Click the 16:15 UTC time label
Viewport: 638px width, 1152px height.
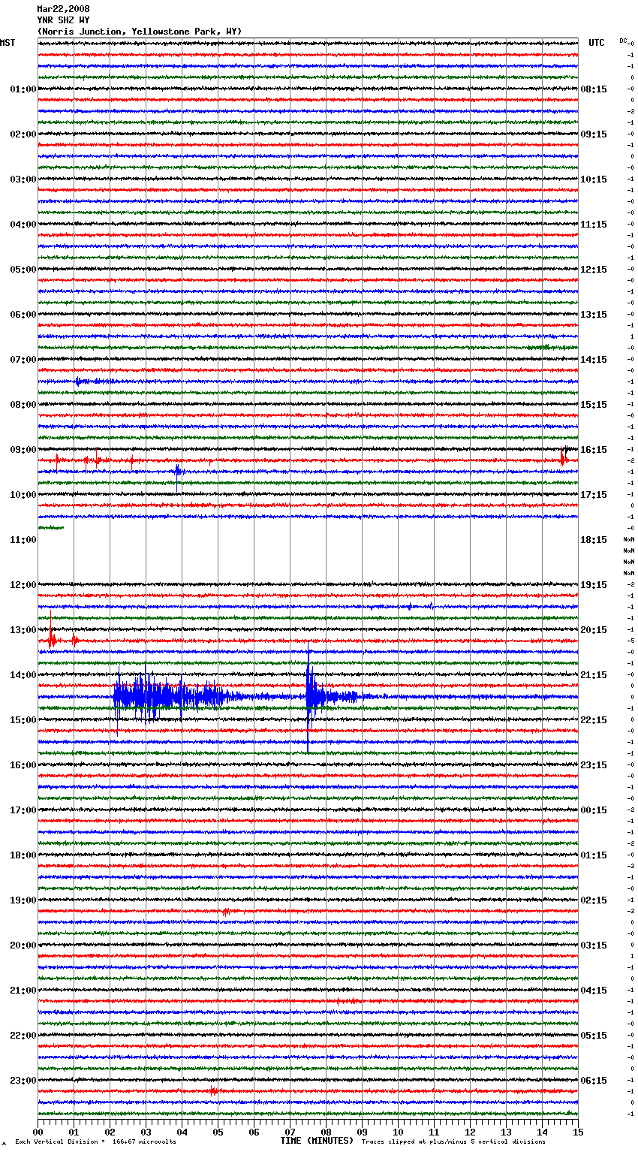(594, 450)
